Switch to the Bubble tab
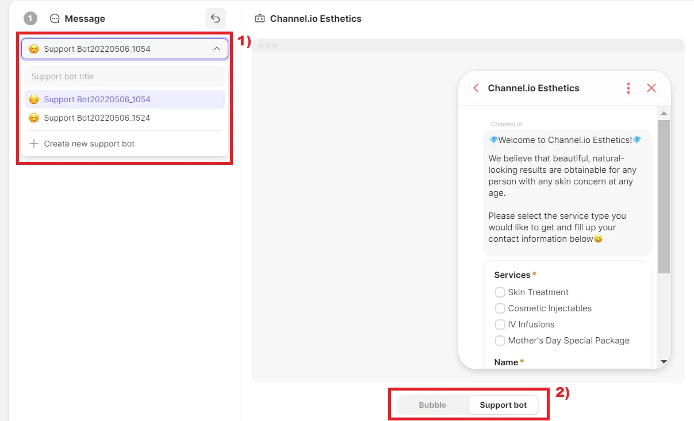 click(432, 405)
